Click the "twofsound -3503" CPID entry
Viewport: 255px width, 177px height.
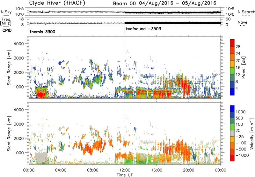(143, 29)
